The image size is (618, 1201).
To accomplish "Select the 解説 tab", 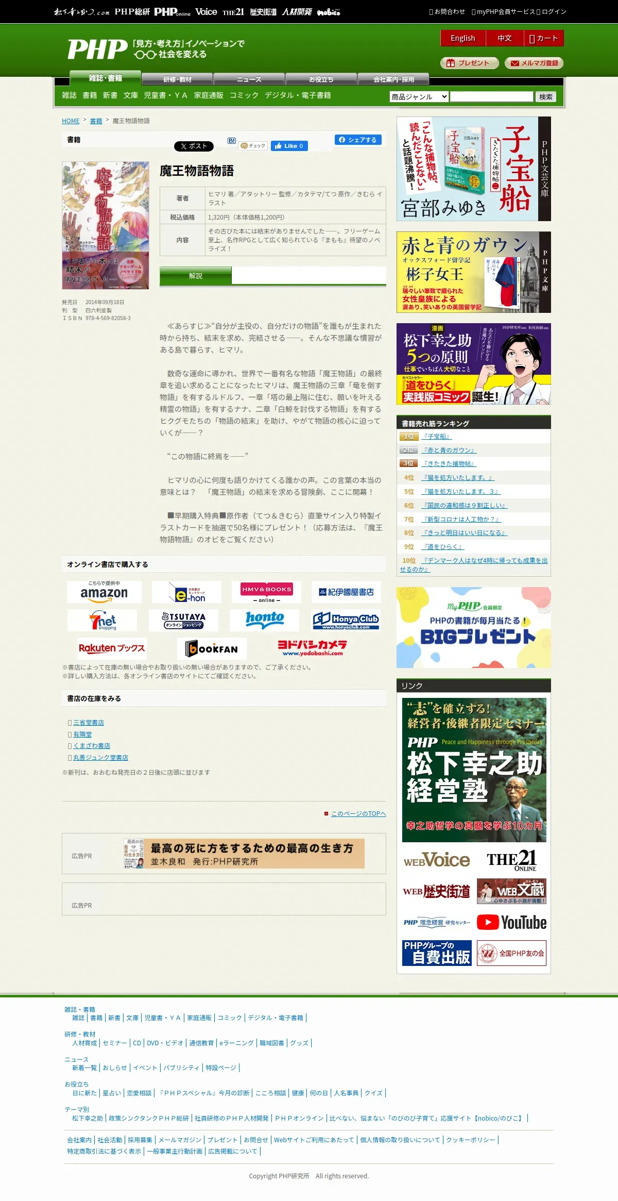I will click(x=196, y=276).
